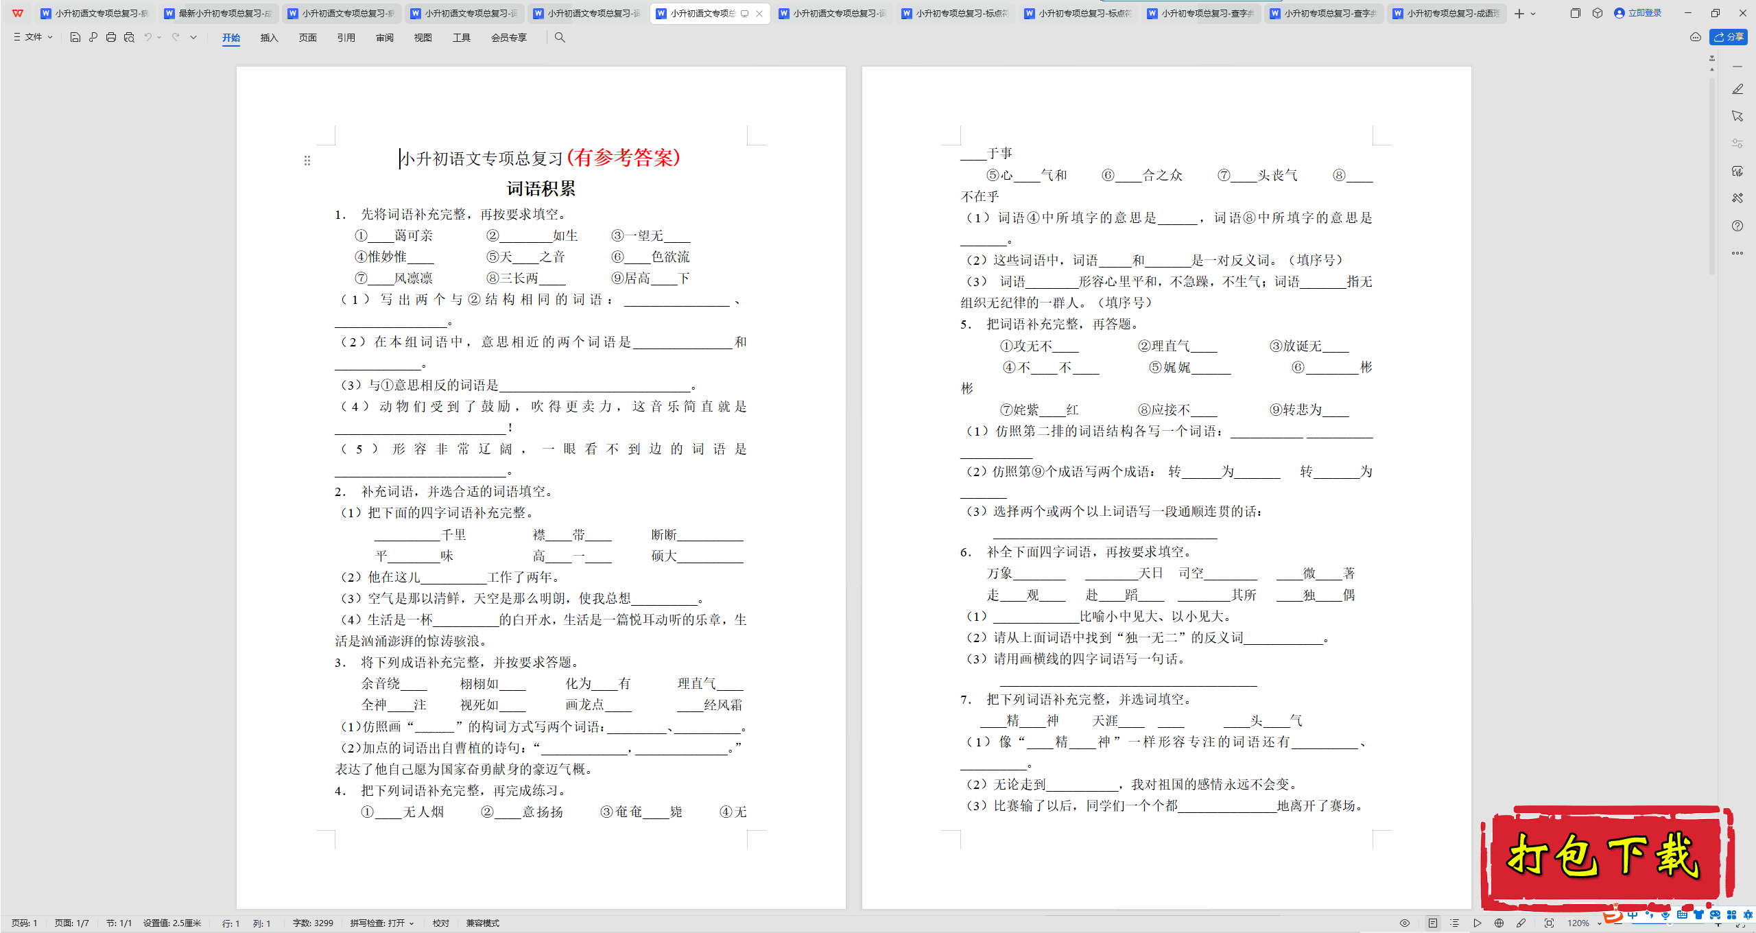Open the 开始 ribbon tab

[x=231, y=38]
